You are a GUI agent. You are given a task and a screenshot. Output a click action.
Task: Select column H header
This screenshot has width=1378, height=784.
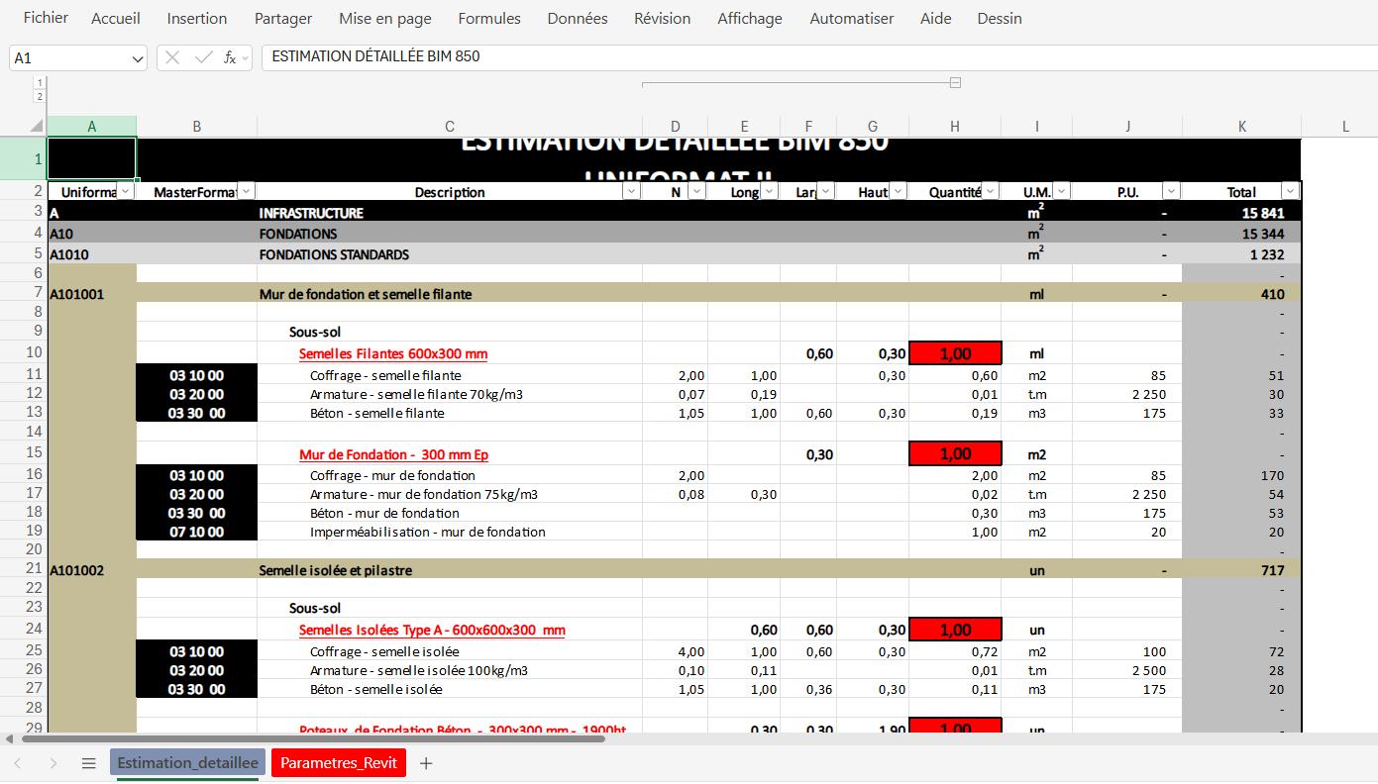tap(955, 127)
